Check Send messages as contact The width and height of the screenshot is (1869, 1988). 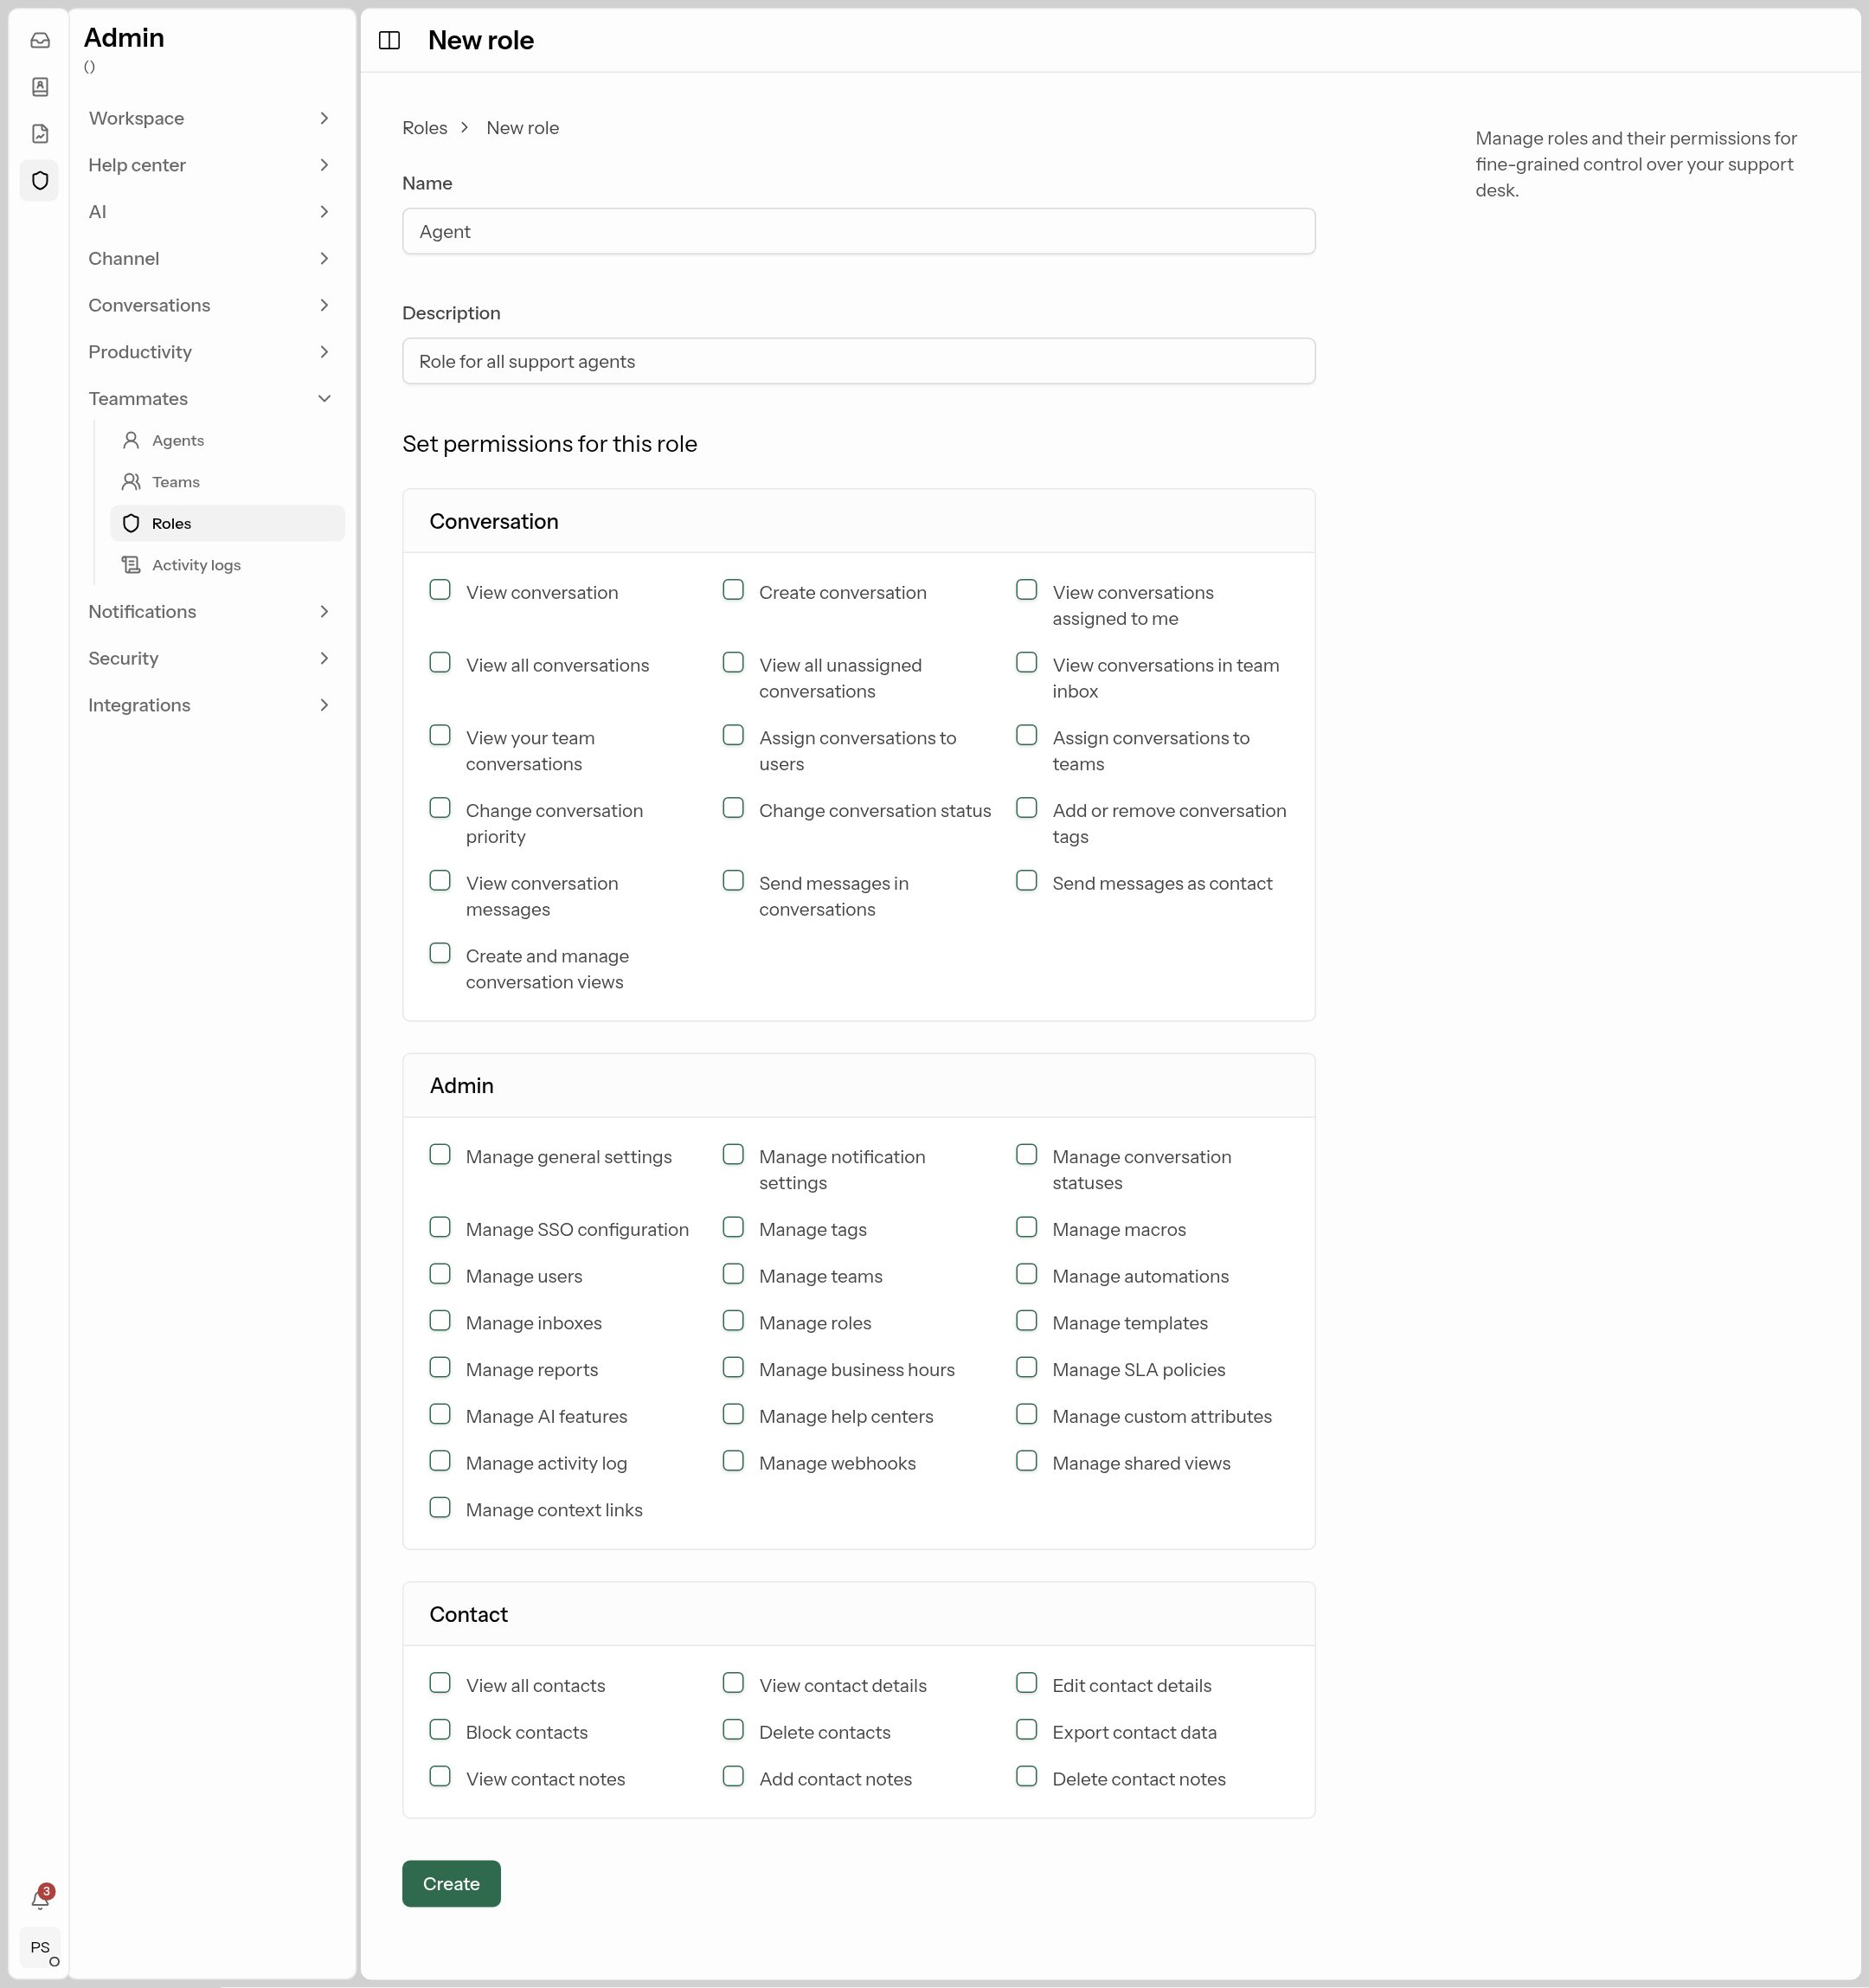(1026, 881)
